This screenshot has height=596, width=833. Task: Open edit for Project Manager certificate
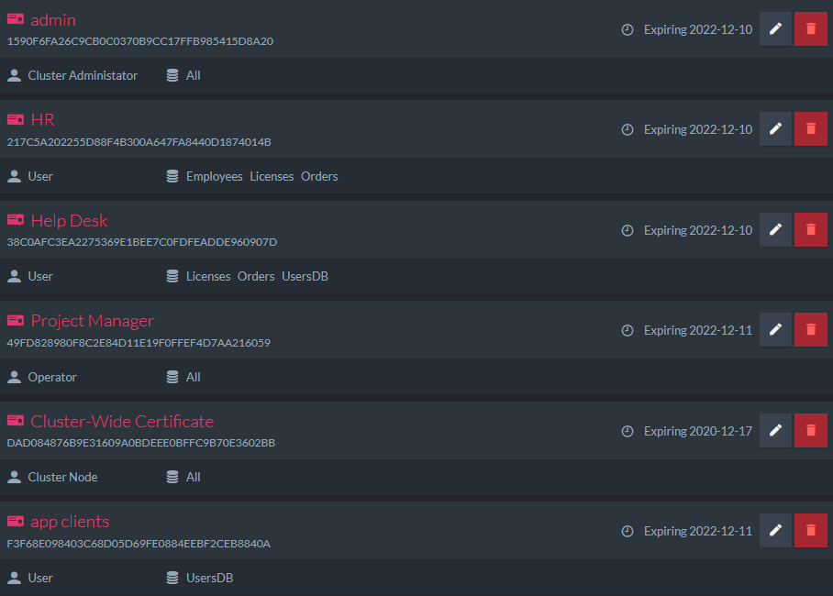click(775, 329)
